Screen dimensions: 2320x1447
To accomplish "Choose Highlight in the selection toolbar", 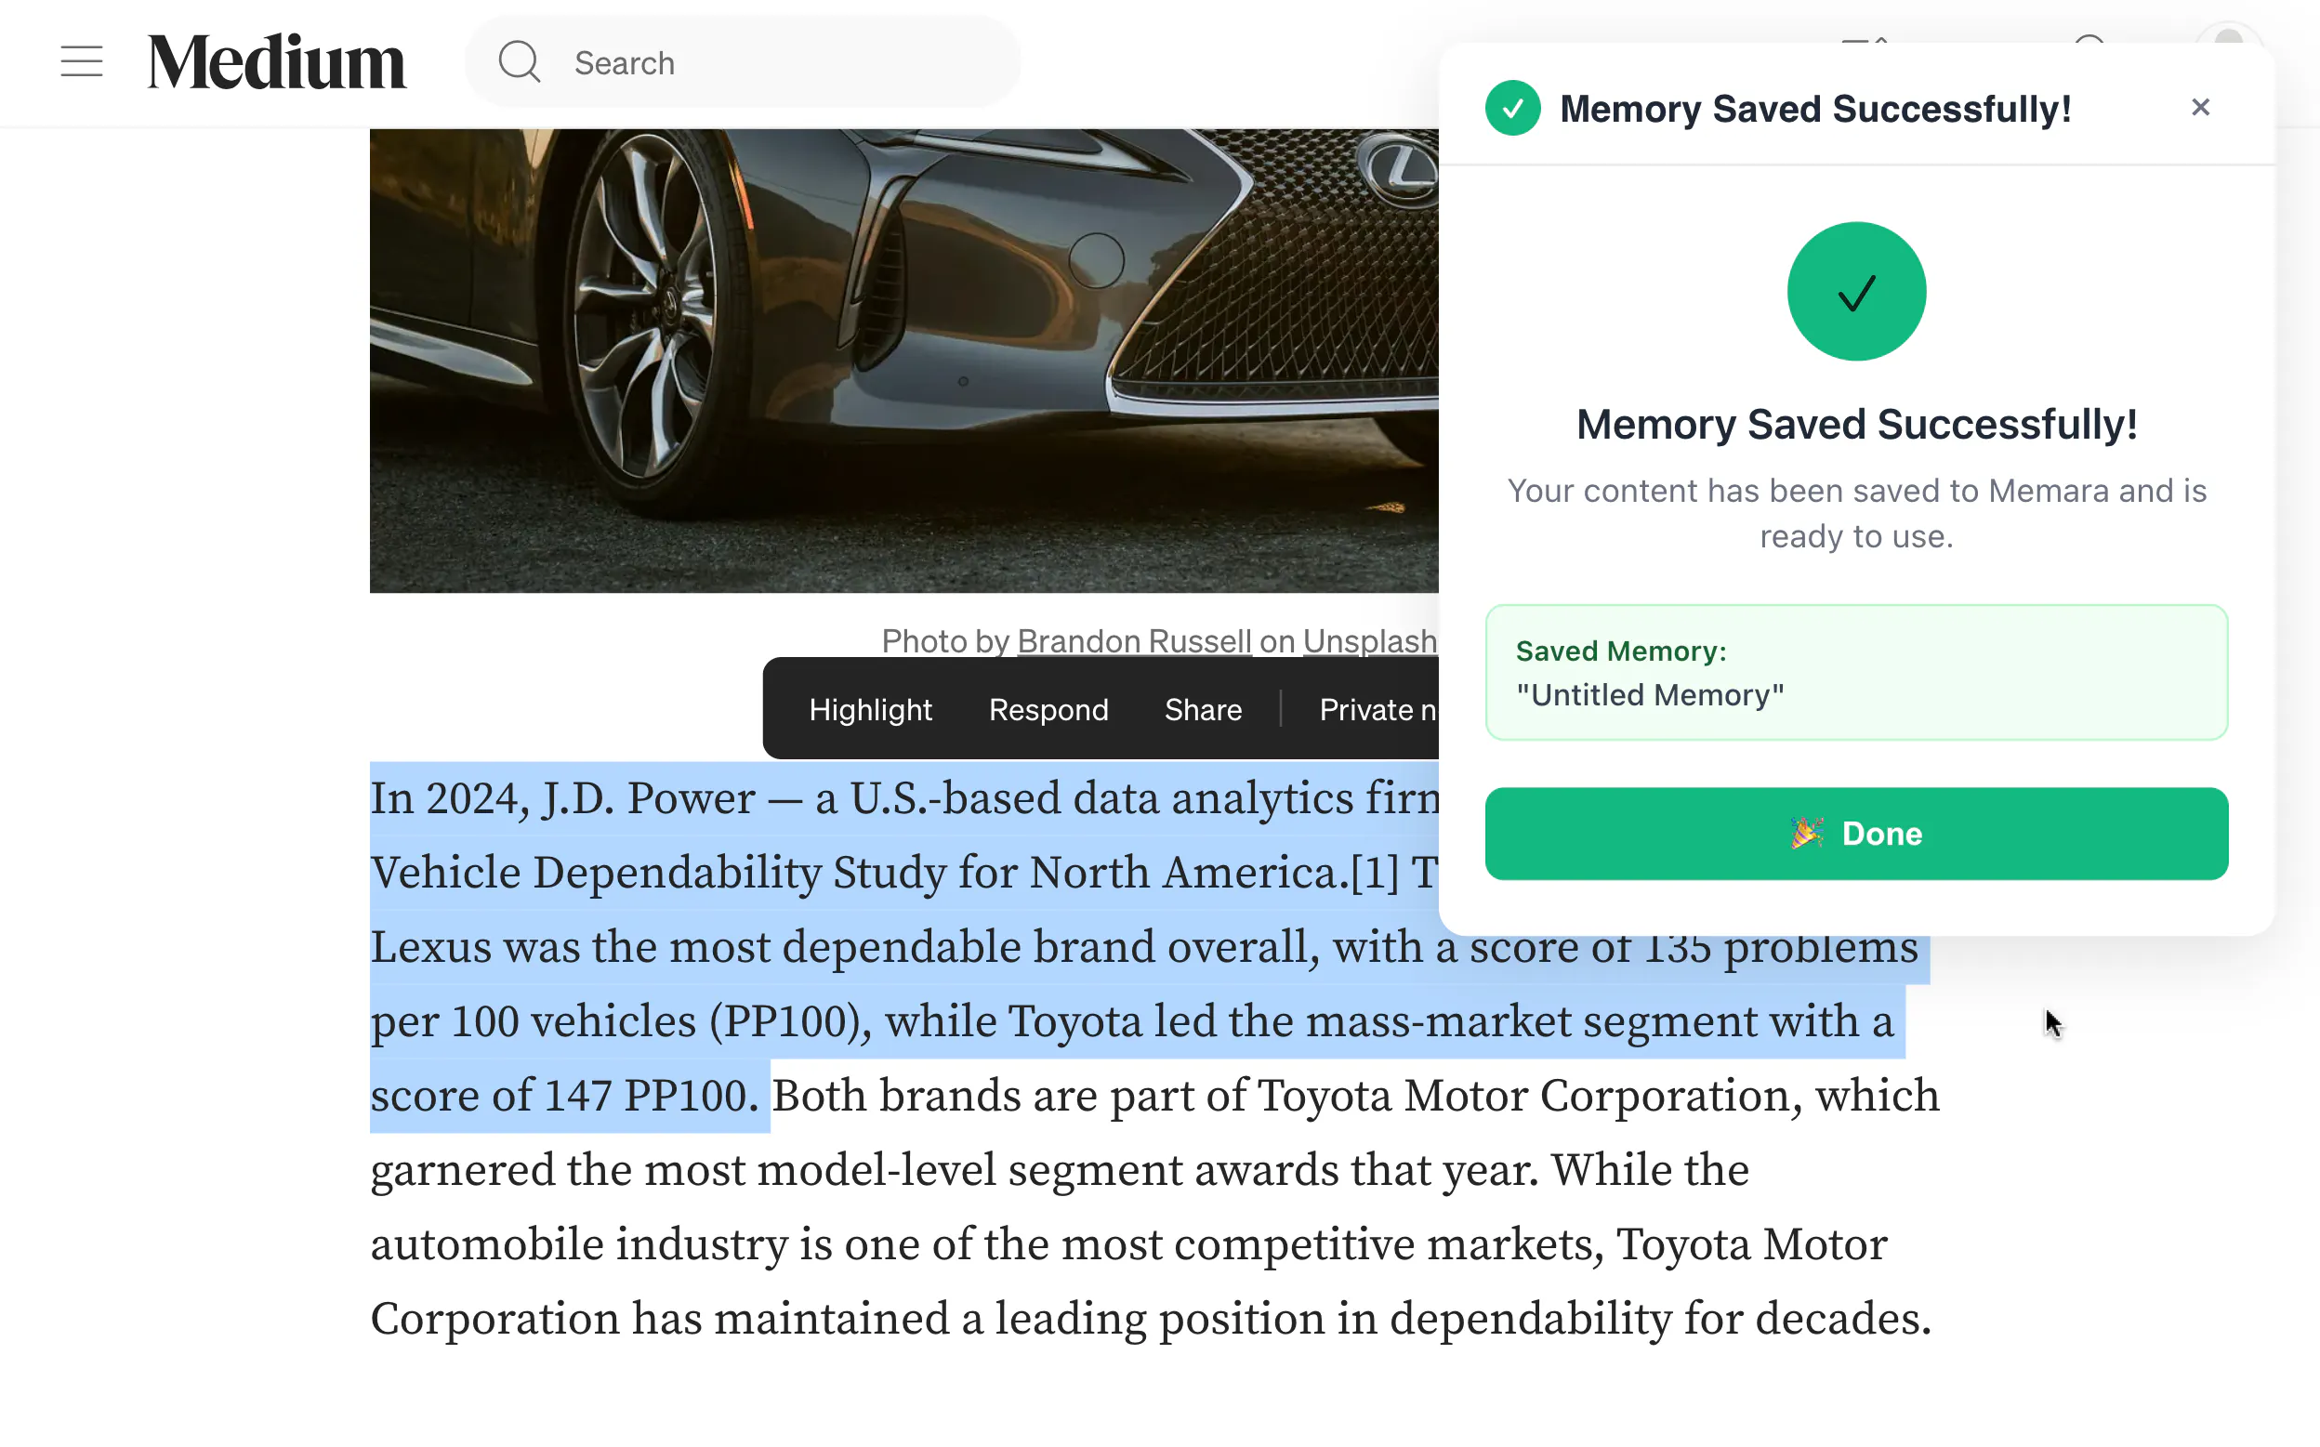I will (x=870, y=709).
